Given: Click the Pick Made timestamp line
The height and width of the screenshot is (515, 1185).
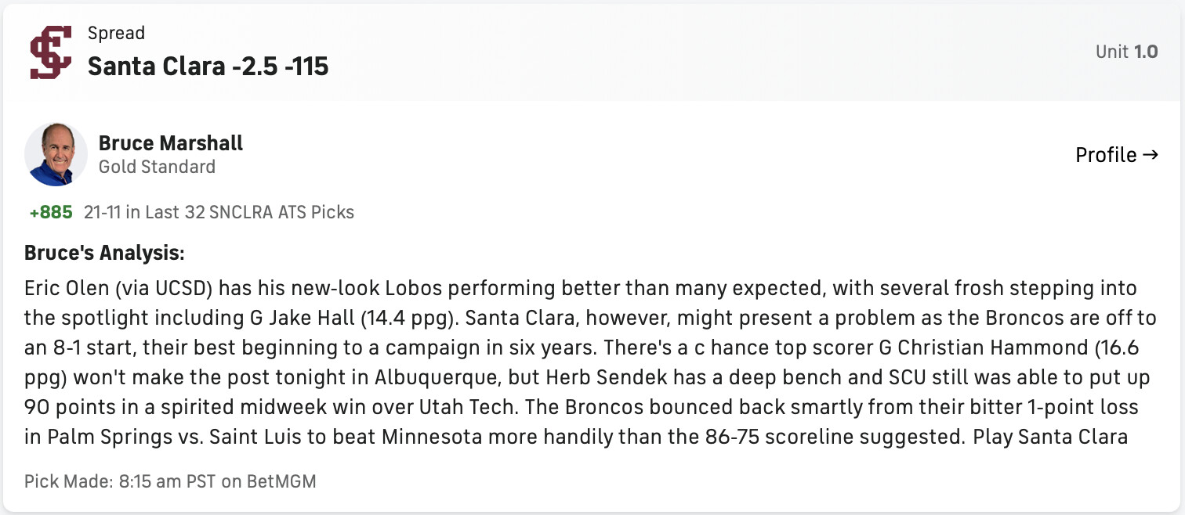Looking at the screenshot, I should pos(170,481).
